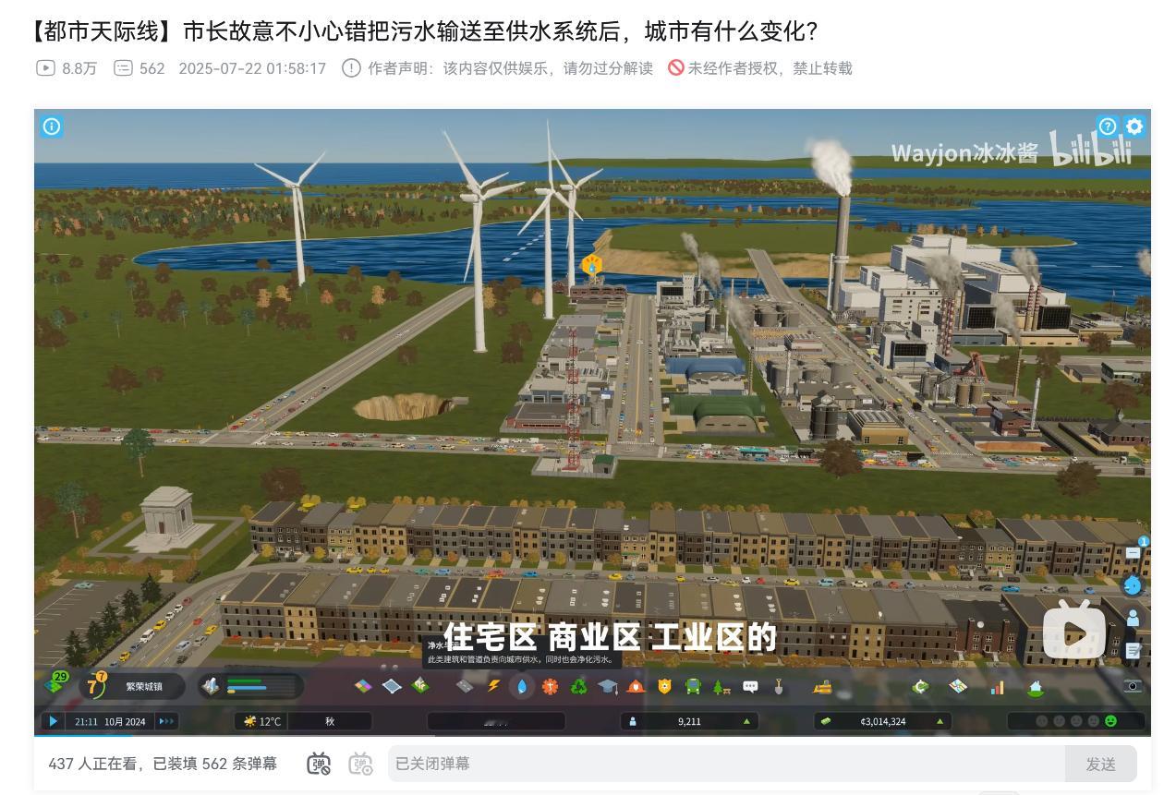Open the game settings gear icon
Viewport: 1164px width, 795px height.
coord(1134,126)
